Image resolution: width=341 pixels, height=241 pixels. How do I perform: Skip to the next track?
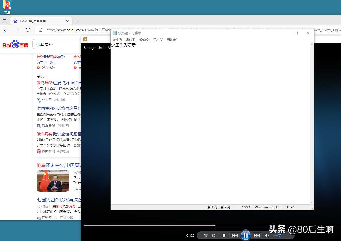tap(257, 235)
